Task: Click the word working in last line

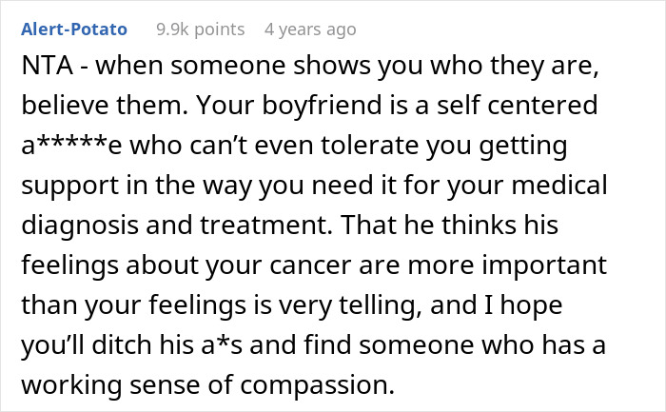Action: point(71,385)
